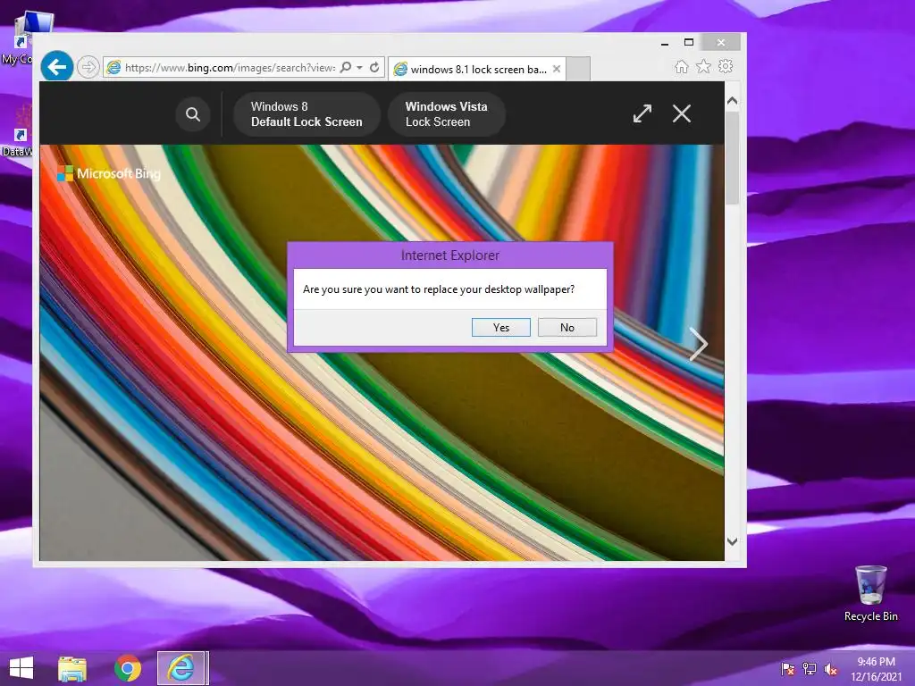Close the Bing image viewer with the X
The height and width of the screenshot is (686, 915).
tap(682, 113)
